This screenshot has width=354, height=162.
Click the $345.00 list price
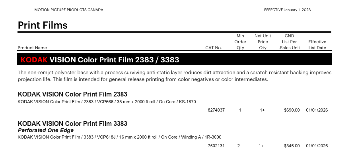pyautogui.click(x=292, y=146)
